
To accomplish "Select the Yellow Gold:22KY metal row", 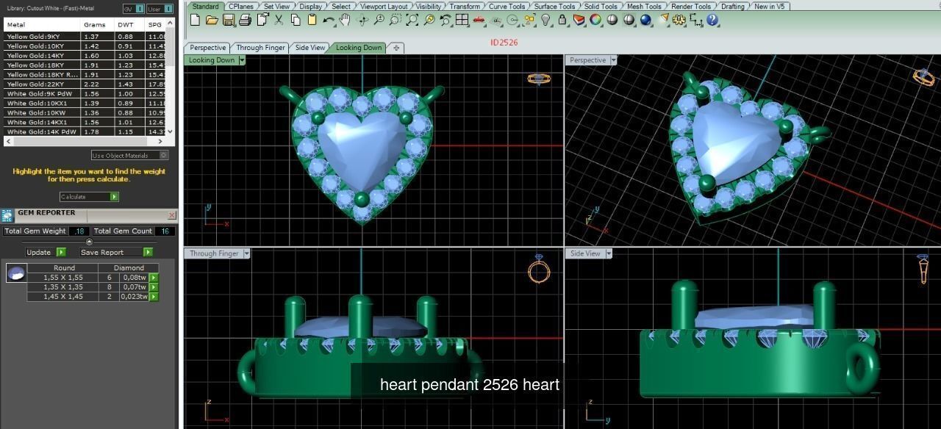I will click(x=85, y=84).
